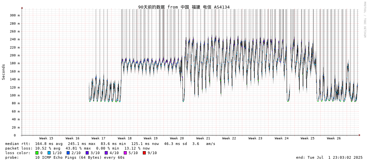The image size is (368, 162).
Task: Click the graph title mentioning AS4134
Action: 184,7
